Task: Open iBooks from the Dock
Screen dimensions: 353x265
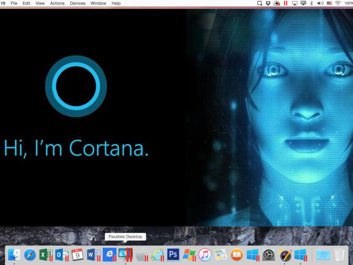Action: 237,255
